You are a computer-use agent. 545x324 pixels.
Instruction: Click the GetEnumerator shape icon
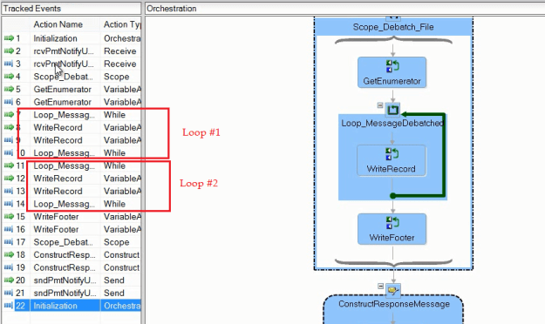(x=392, y=66)
